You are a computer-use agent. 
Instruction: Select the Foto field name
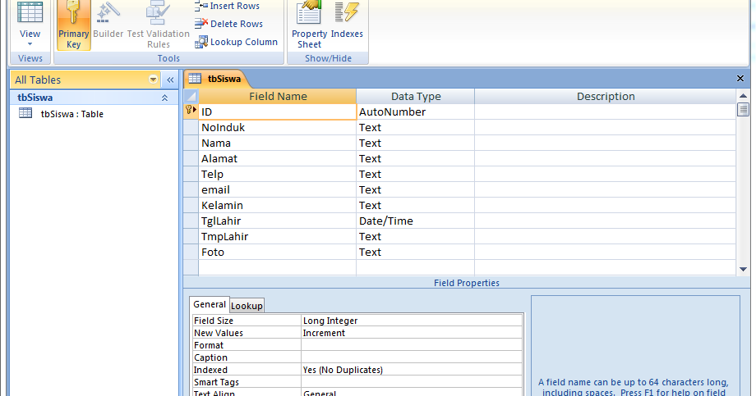tap(277, 252)
